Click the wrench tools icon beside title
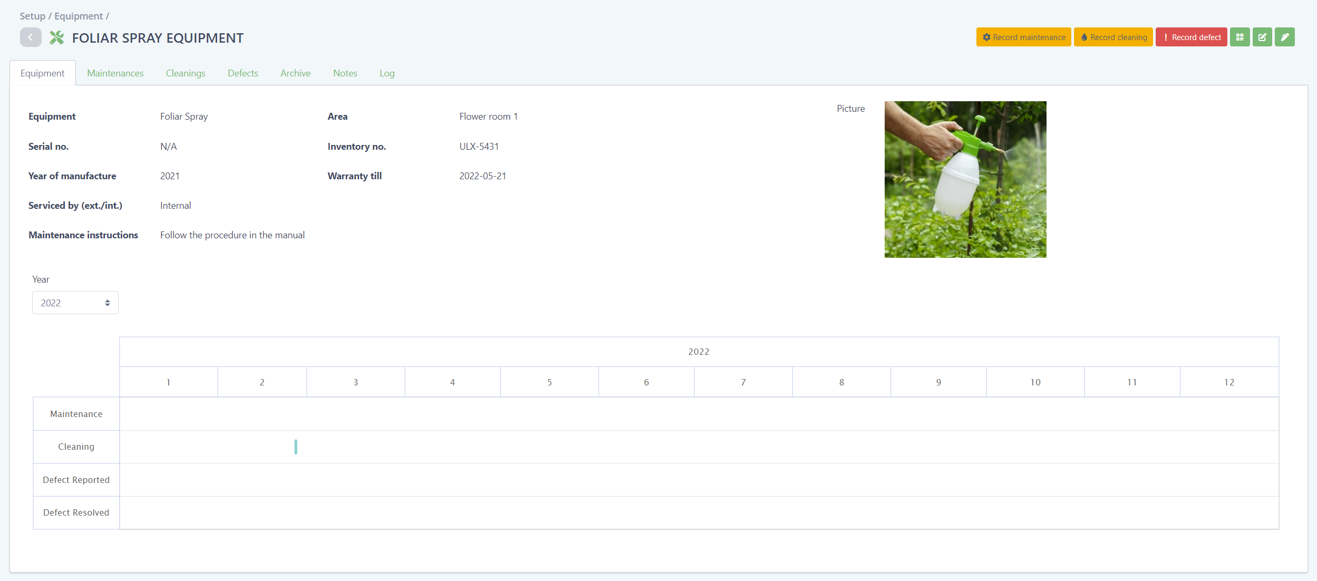The width and height of the screenshot is (1317, 581). 57,37
